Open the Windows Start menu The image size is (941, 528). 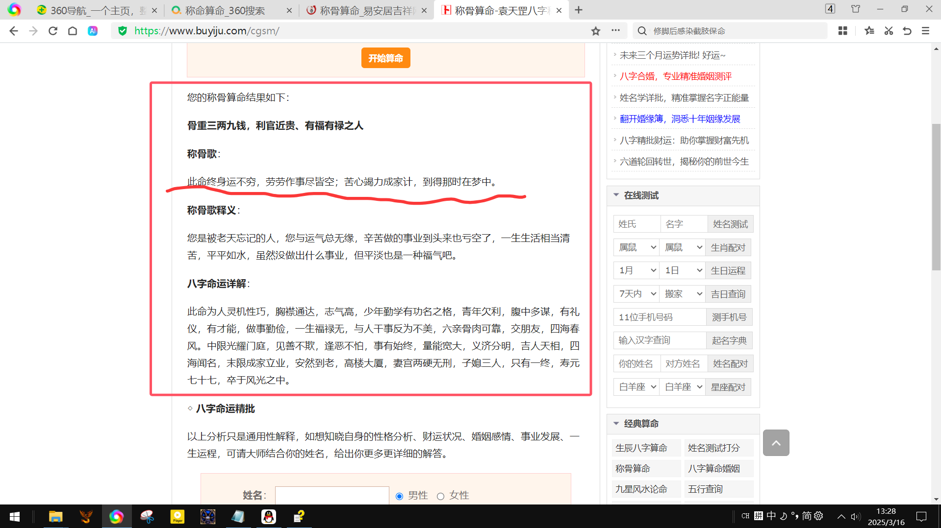(15, 517)
